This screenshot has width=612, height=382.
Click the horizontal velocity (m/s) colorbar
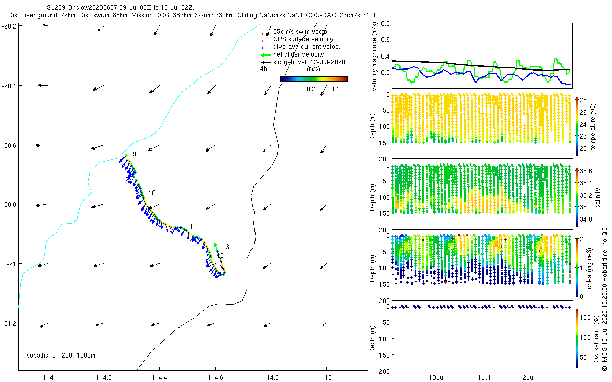(314, 79)
